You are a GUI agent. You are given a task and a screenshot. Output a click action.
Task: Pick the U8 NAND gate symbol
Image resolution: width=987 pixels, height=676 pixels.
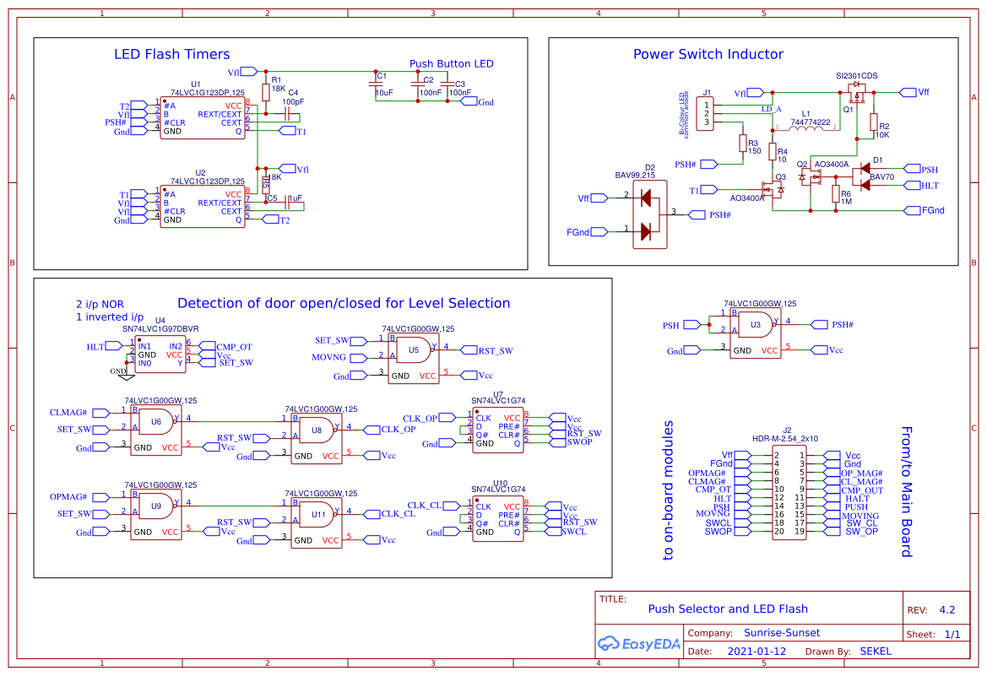pyautogui.click(x=317, y=439)
